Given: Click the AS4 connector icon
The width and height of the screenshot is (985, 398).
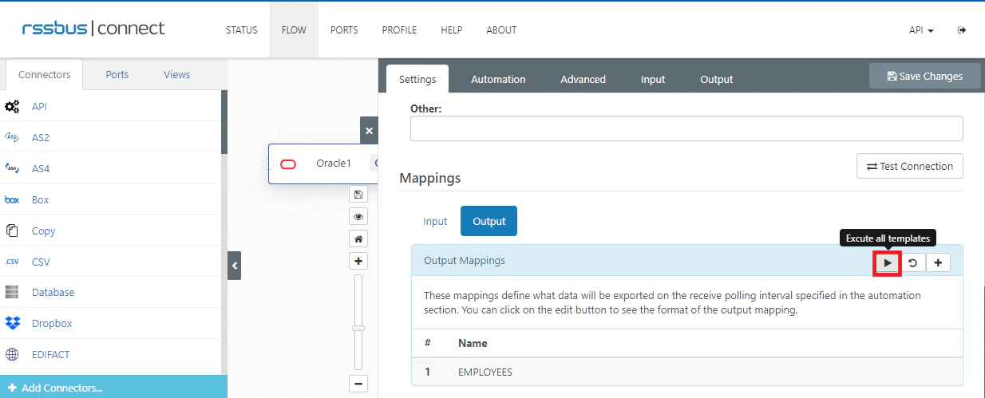Looking at the screenshot, I should (12, 168).
